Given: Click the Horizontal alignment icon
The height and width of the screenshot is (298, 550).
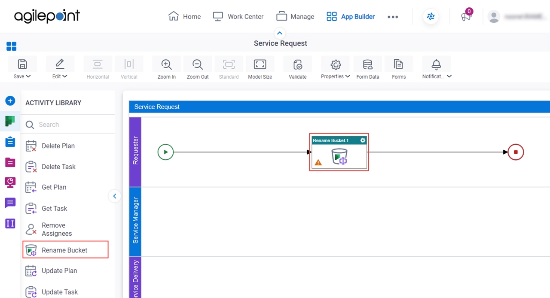Looking at the screenshot, I should (98, 64).
